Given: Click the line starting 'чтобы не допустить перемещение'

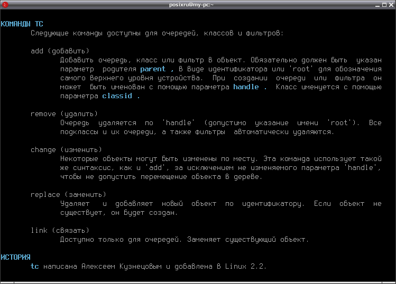Looking at the screenshot, I should (161, 177).
